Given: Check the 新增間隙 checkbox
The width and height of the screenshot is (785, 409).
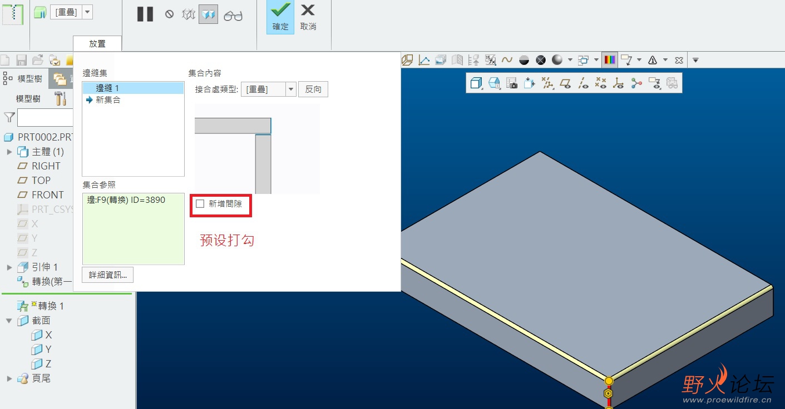Looking at the screenshot, I should coord(200,204).
